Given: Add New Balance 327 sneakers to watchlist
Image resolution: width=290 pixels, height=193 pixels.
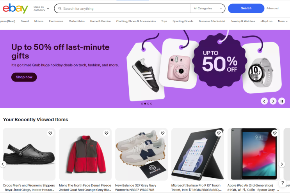Looking at the screenshot, I should [x=163, y=133].
